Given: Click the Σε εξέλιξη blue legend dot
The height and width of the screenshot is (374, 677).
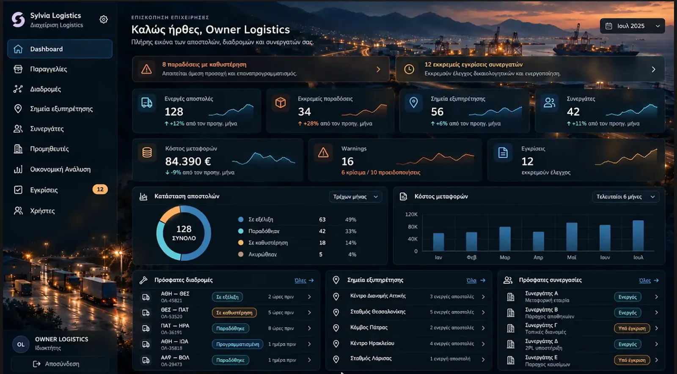Looking at the screenshot, I should (241, 219).
